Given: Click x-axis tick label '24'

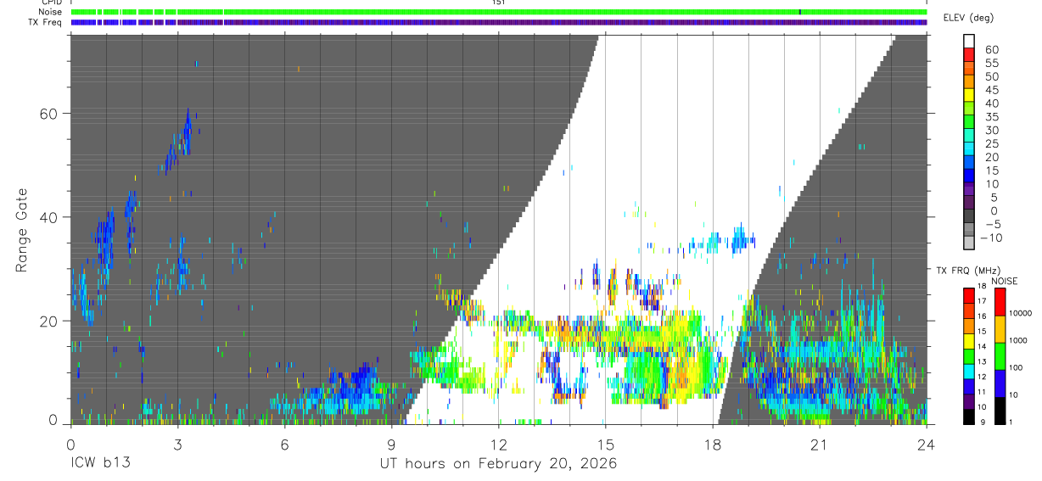Looking at the screenshot, I should coord(926,444).
